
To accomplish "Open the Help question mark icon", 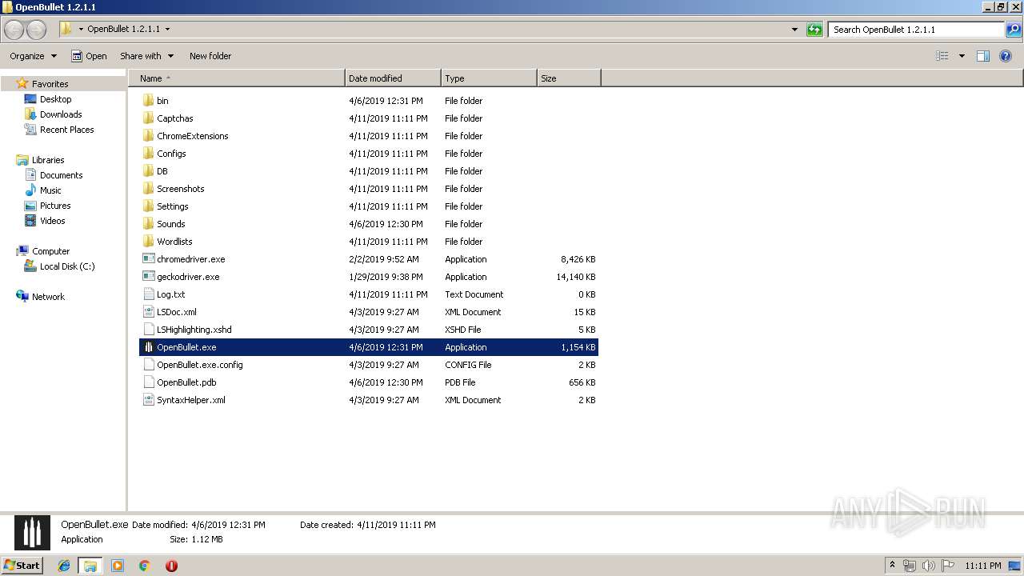I will click(1006, 56).
